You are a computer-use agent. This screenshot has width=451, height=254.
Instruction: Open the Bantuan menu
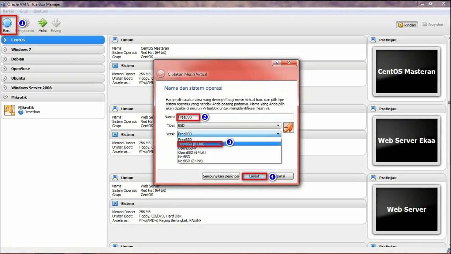pyautogui.click(x=41, y=11)
